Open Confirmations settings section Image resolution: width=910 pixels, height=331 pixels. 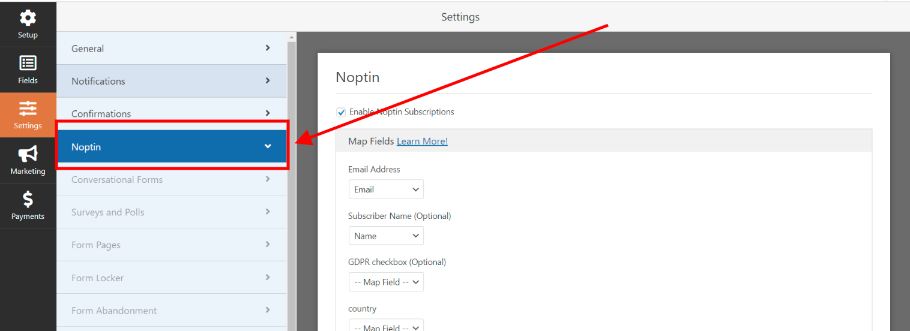click(x=172, y=113)
